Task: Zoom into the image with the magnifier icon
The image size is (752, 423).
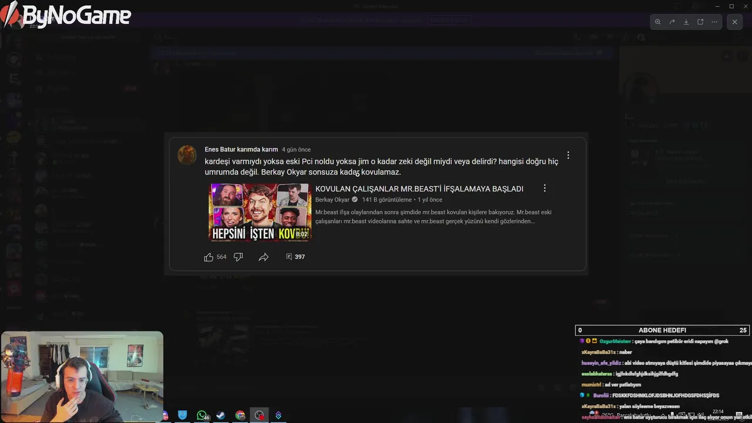Action: (657, 22)
